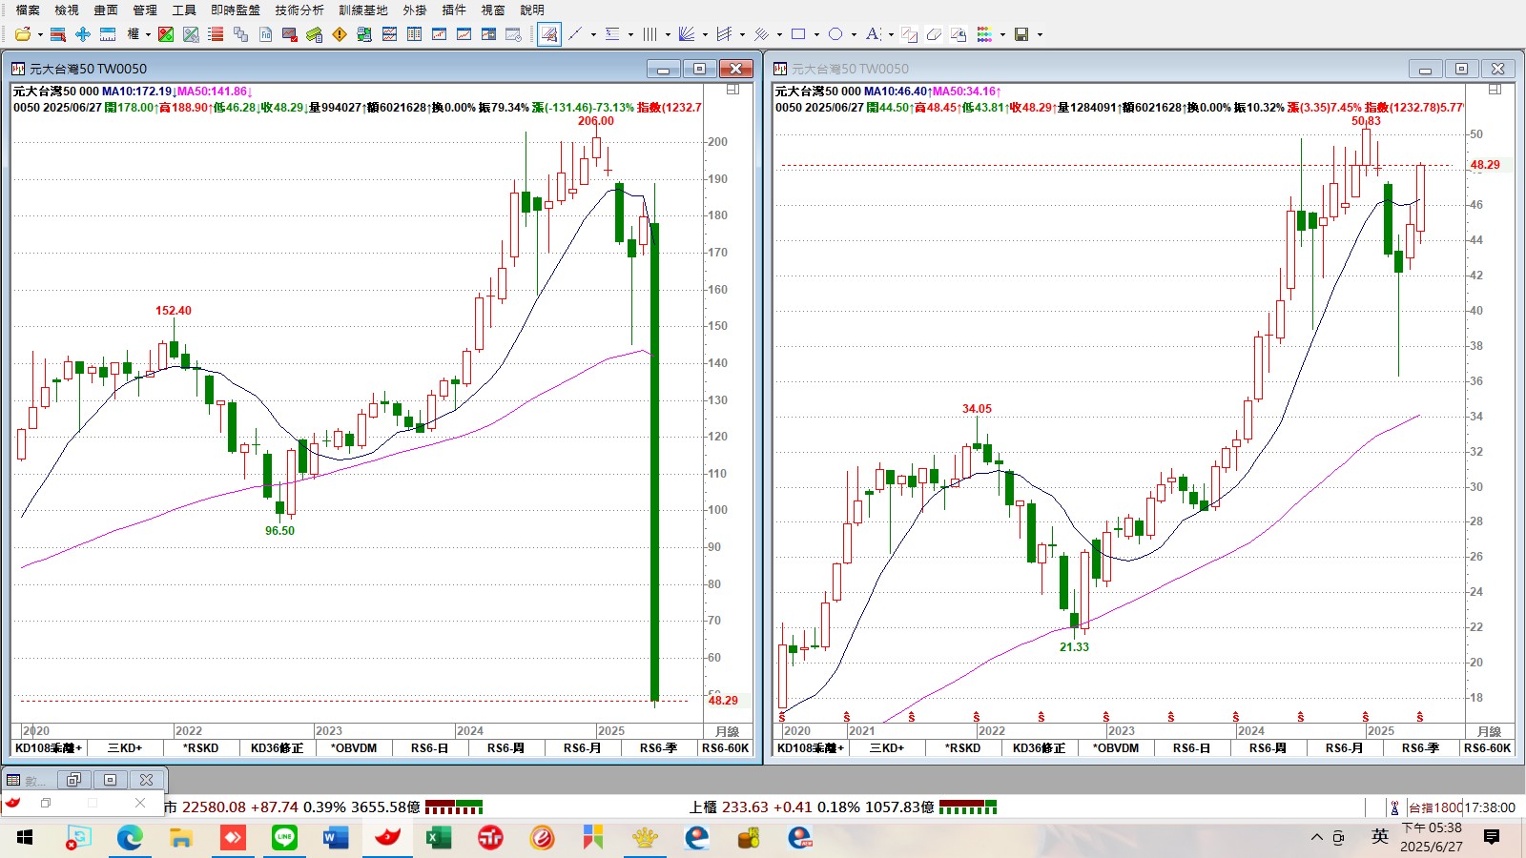Open the 檔案 menu
This screenshot has height=858, width=1526.
click(x=28, y=10)
